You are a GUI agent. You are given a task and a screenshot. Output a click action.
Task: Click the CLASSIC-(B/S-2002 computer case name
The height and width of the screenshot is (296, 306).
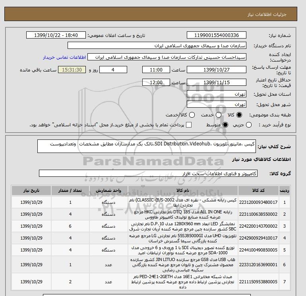[183, 203]
